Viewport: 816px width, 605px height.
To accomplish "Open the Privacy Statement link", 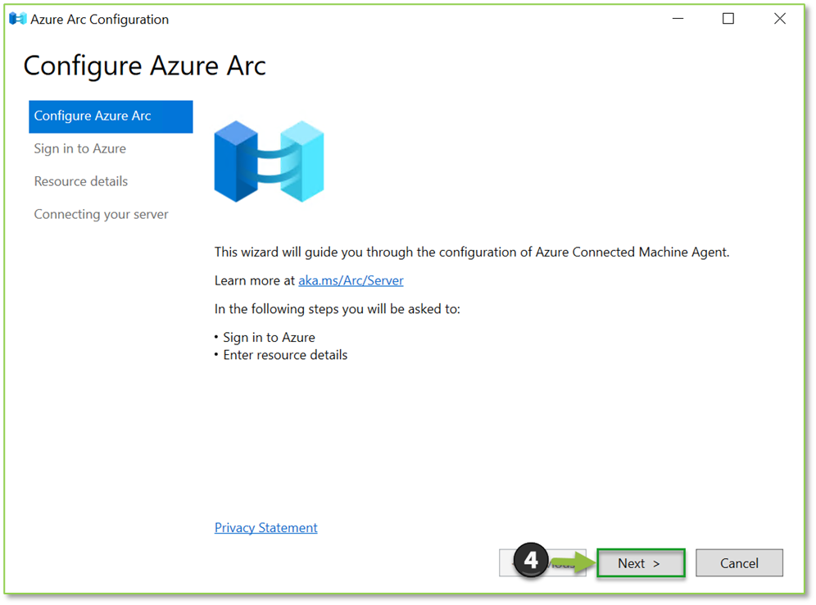I will point(265,527).
